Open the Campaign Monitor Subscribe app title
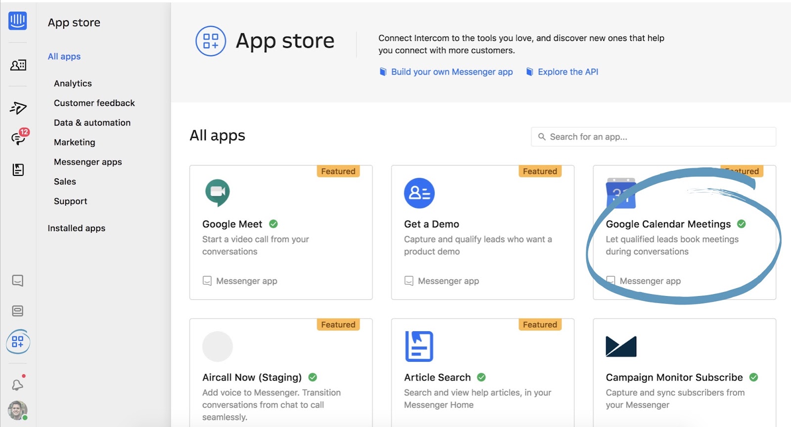This screenshot has height=427, width=791. [x=674, y=377]
